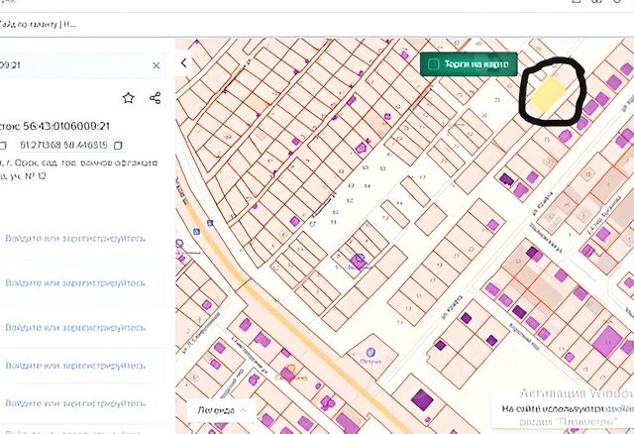
Task: Click the favorite star icon
Action: [128, 98]
